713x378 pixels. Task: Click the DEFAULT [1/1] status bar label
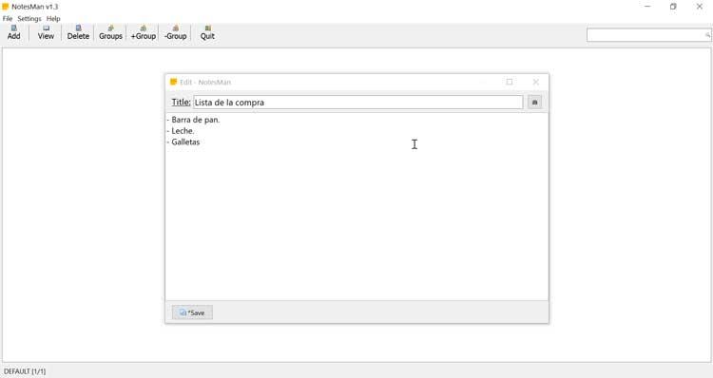pos(25,371)
